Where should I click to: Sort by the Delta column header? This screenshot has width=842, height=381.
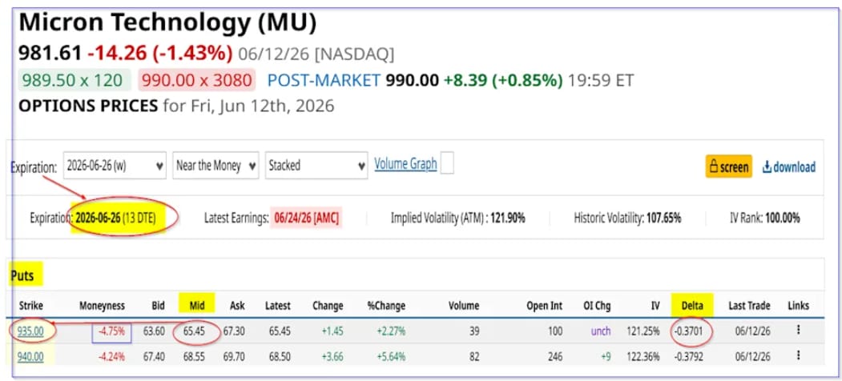pyautogui.click(x=692, y=306)
